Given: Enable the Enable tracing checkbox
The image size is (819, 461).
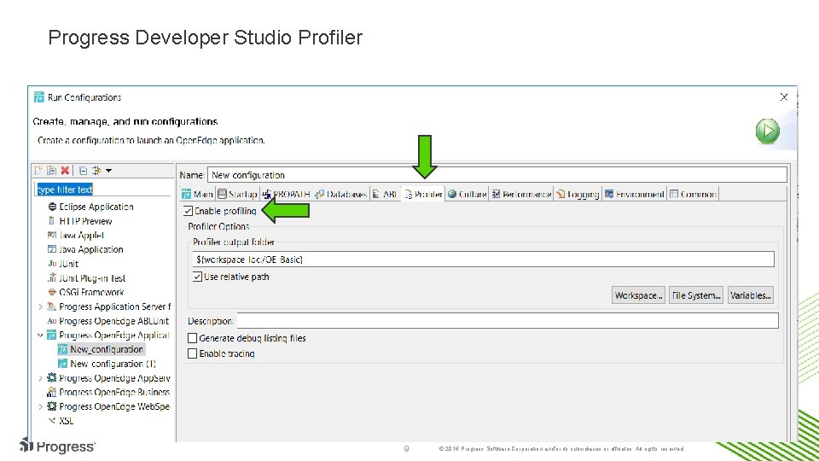Looking at the screenshot, I should tap(192, 353).
